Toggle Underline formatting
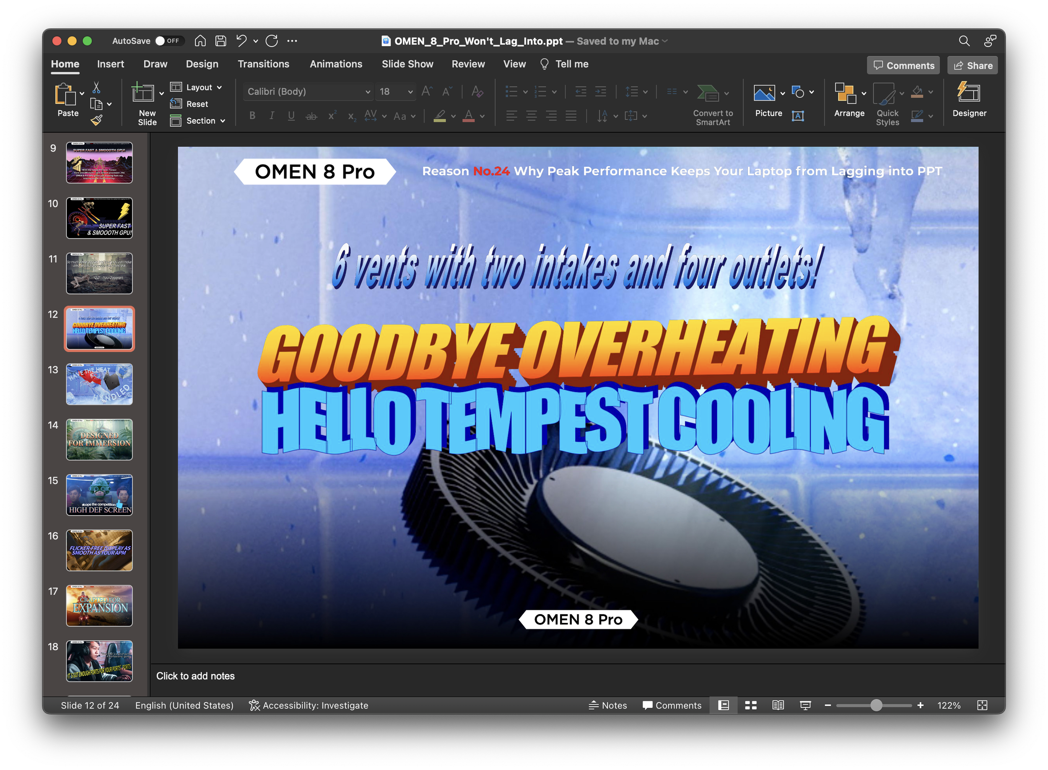This screenshot has height=770, width=1048. (291, 116)
